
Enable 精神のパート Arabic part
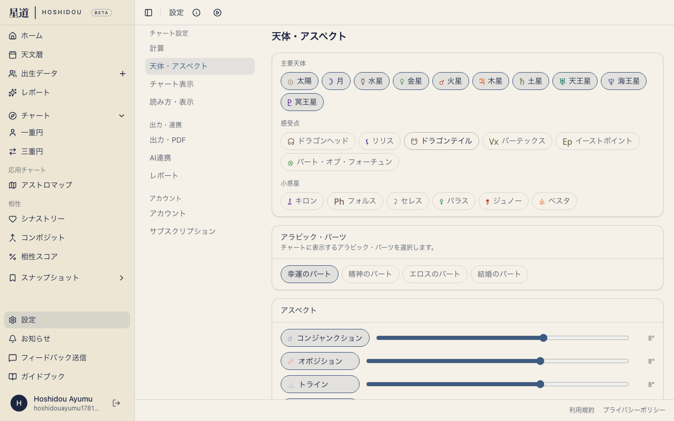(x=370, y=274)
